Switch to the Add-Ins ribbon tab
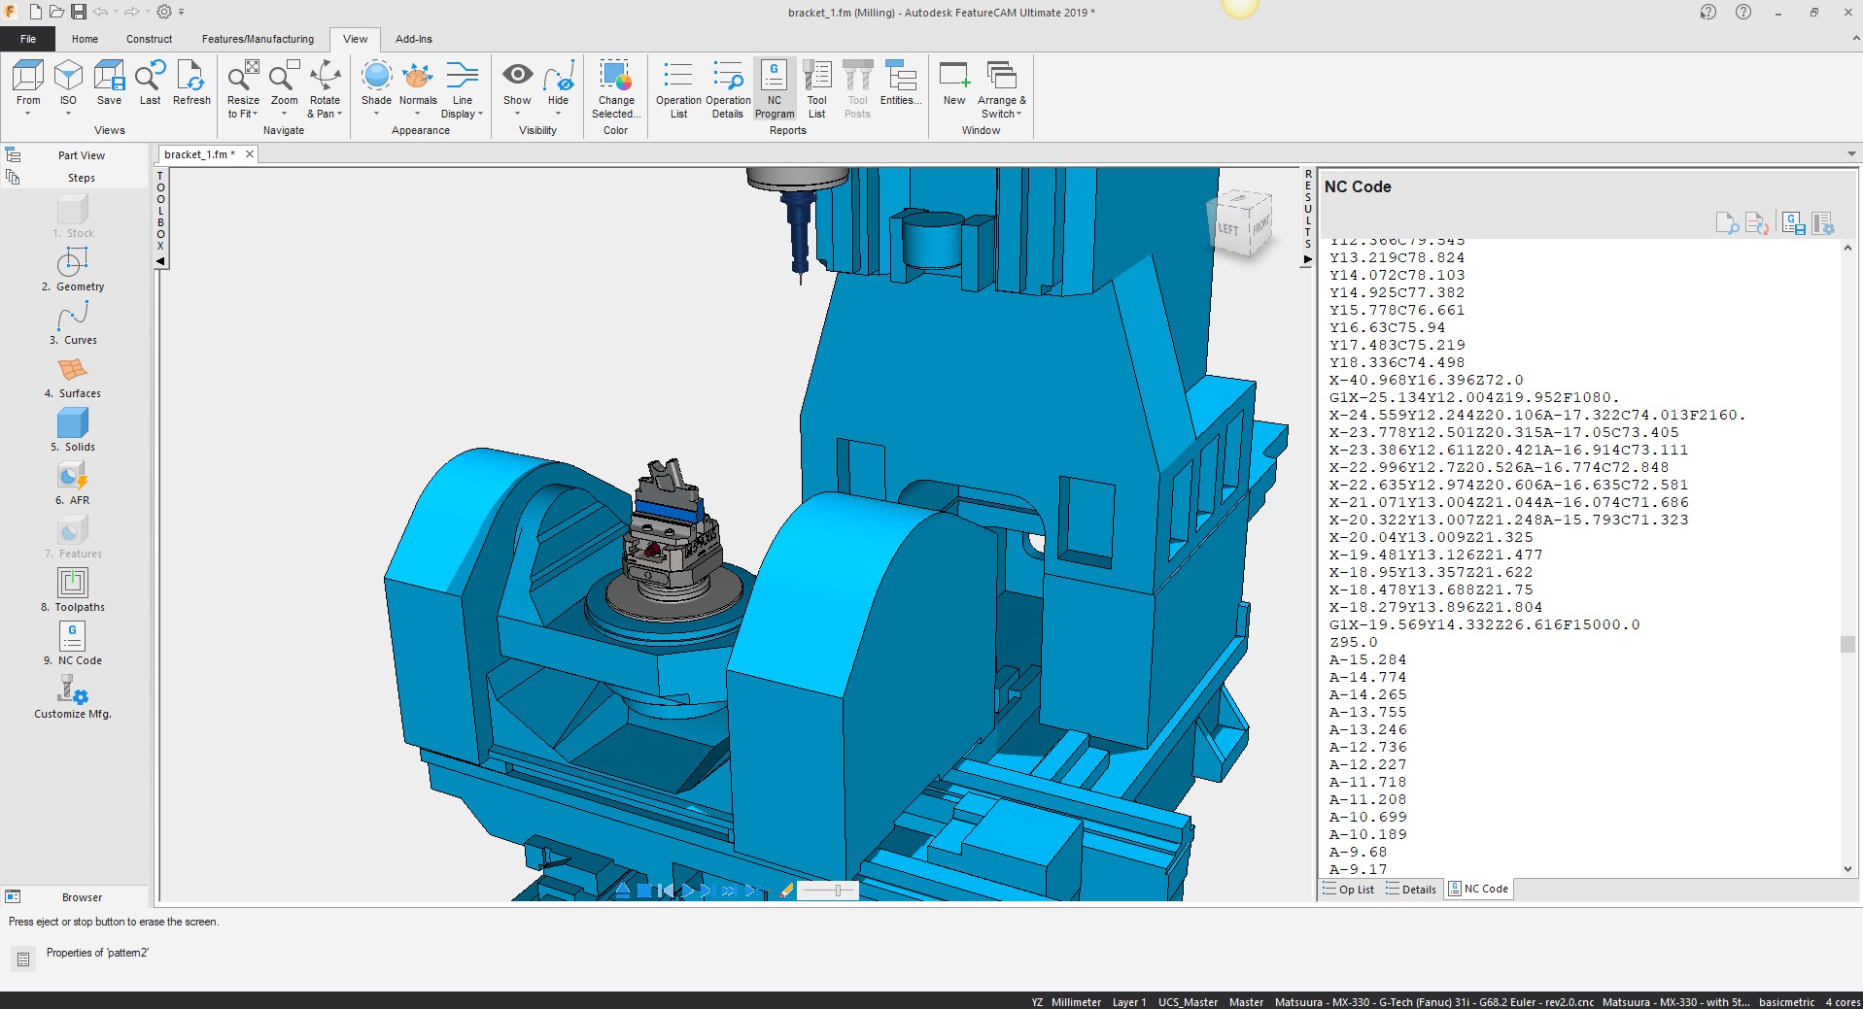This screenshot has height=1009, width=1863. pyautogui.click(x=414, y=39)
